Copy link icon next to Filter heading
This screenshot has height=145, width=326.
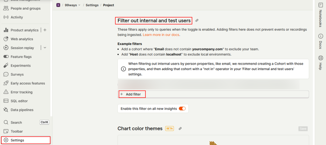point(197,20)
